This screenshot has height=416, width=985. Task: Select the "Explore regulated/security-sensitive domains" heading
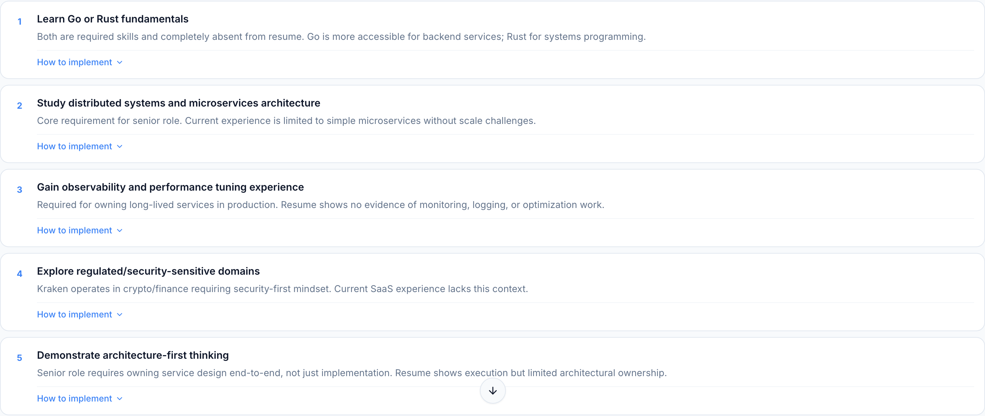(148, 271)
